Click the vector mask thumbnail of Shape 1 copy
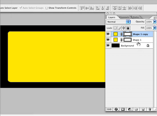This screenshot has width=157, height=116. coord(128,34)
